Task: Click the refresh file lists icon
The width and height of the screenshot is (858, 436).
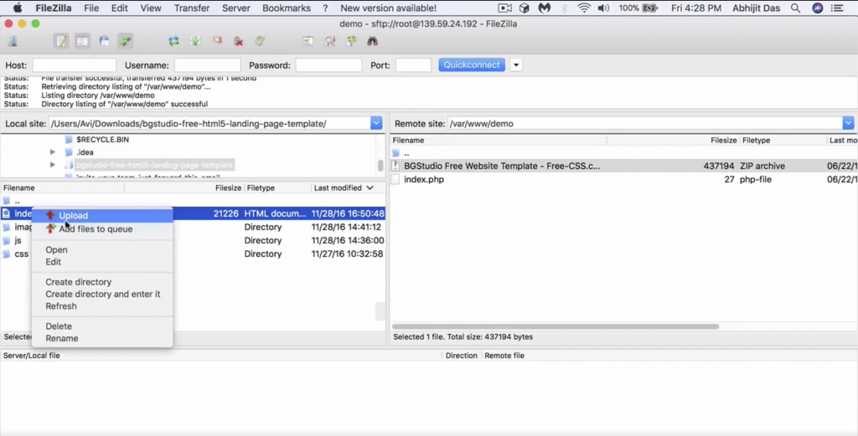Action: pos(174,42)
